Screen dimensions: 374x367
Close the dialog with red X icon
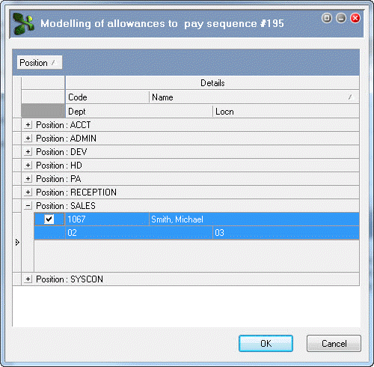(355, 18)
